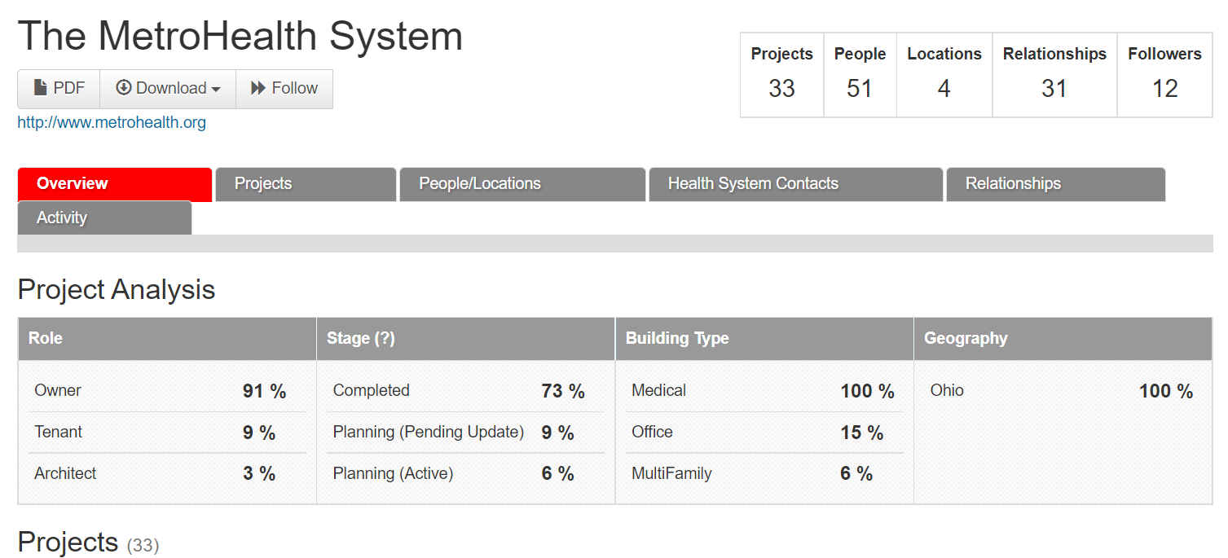
Task: Expand the Download options dropdown
Action: tap(167, 87)
